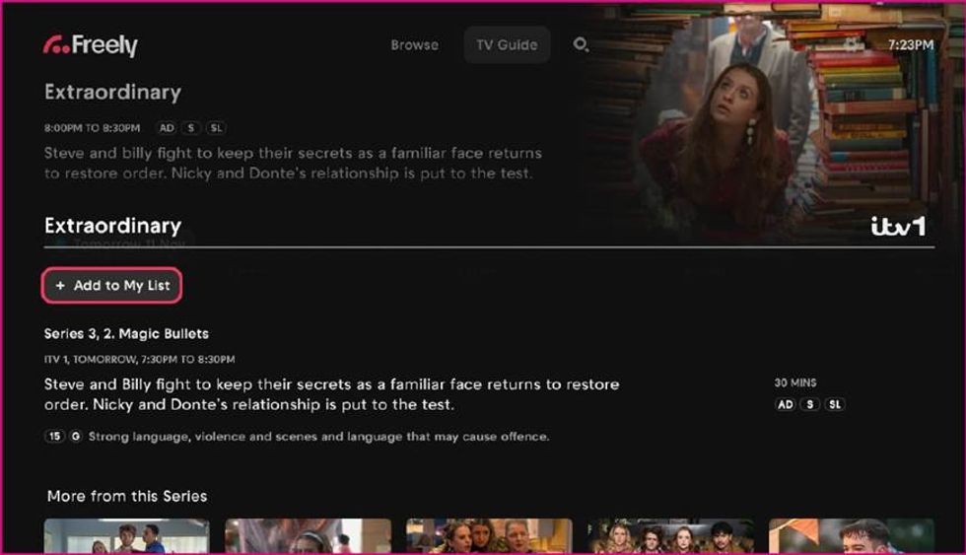
Task: Open the Browse menu item
Action: pos(415,45)
